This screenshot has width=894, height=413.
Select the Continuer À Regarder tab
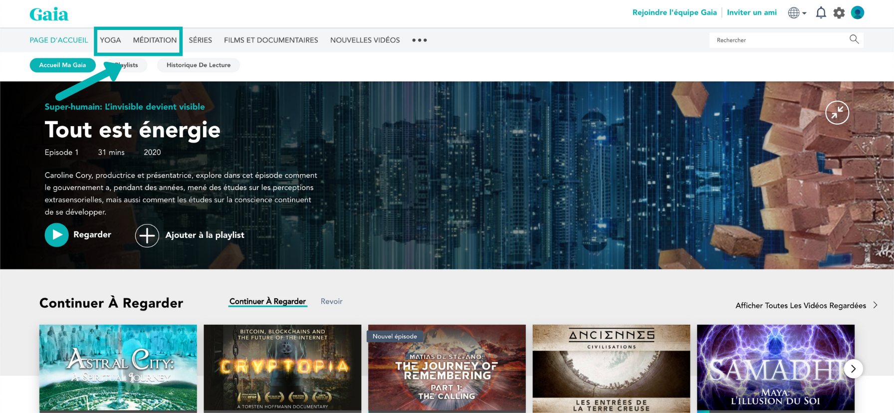tap(267, 301)
